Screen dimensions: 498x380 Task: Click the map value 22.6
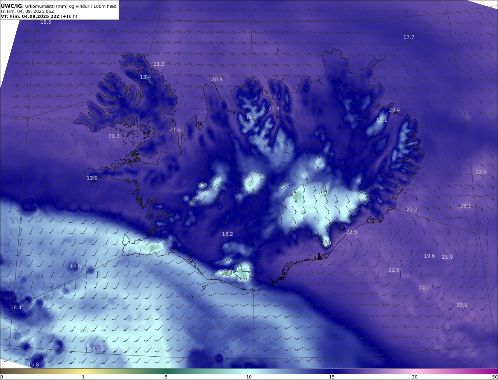tap(394, 270)
